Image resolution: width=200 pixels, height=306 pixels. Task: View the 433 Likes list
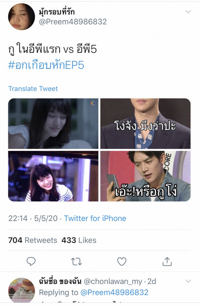tap(79, 240)
